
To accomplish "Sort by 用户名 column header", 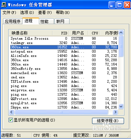I will pyautogui.click(x=79, y=33).
